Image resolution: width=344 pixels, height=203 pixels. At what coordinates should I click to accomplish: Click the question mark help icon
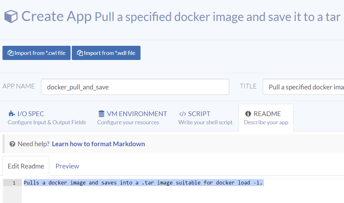tap(13, 144)
